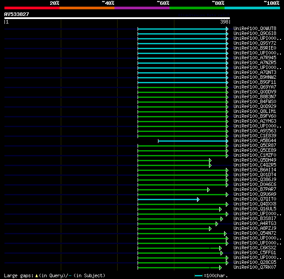Screen dimensions: 284x279
Task: Open hit UniRef100_Q5DH49
Action: [x=255, y=160]
